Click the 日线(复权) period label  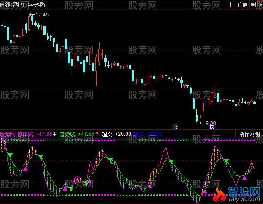pos(13,5)
